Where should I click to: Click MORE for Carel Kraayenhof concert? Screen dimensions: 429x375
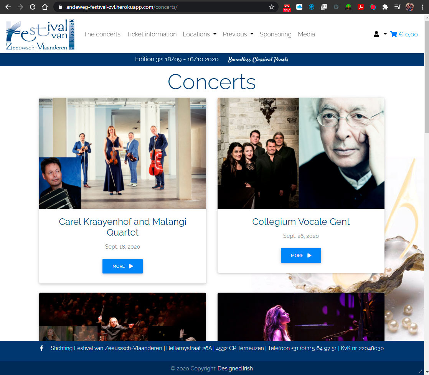(x=122, y=266)
